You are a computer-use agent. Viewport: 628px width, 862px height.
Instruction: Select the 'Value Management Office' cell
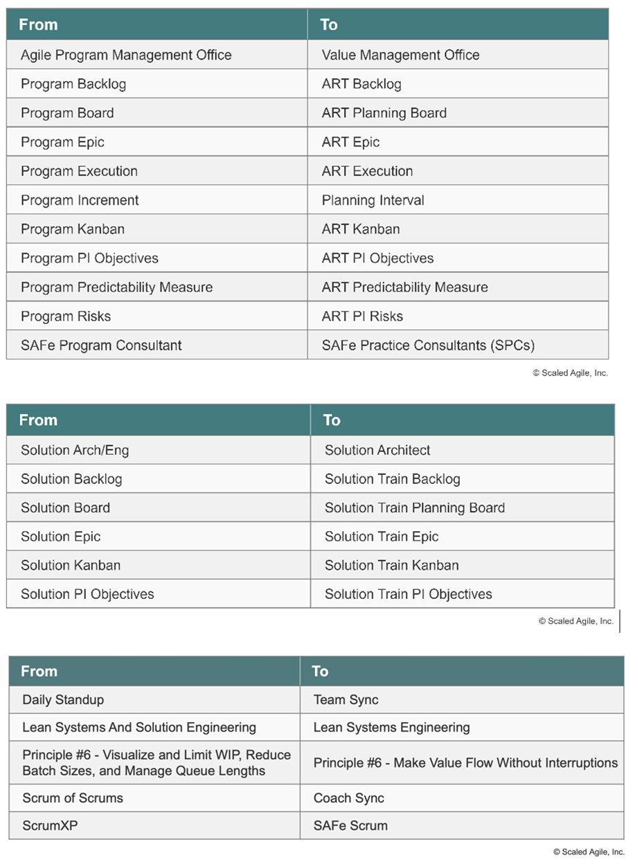[458, 55]
